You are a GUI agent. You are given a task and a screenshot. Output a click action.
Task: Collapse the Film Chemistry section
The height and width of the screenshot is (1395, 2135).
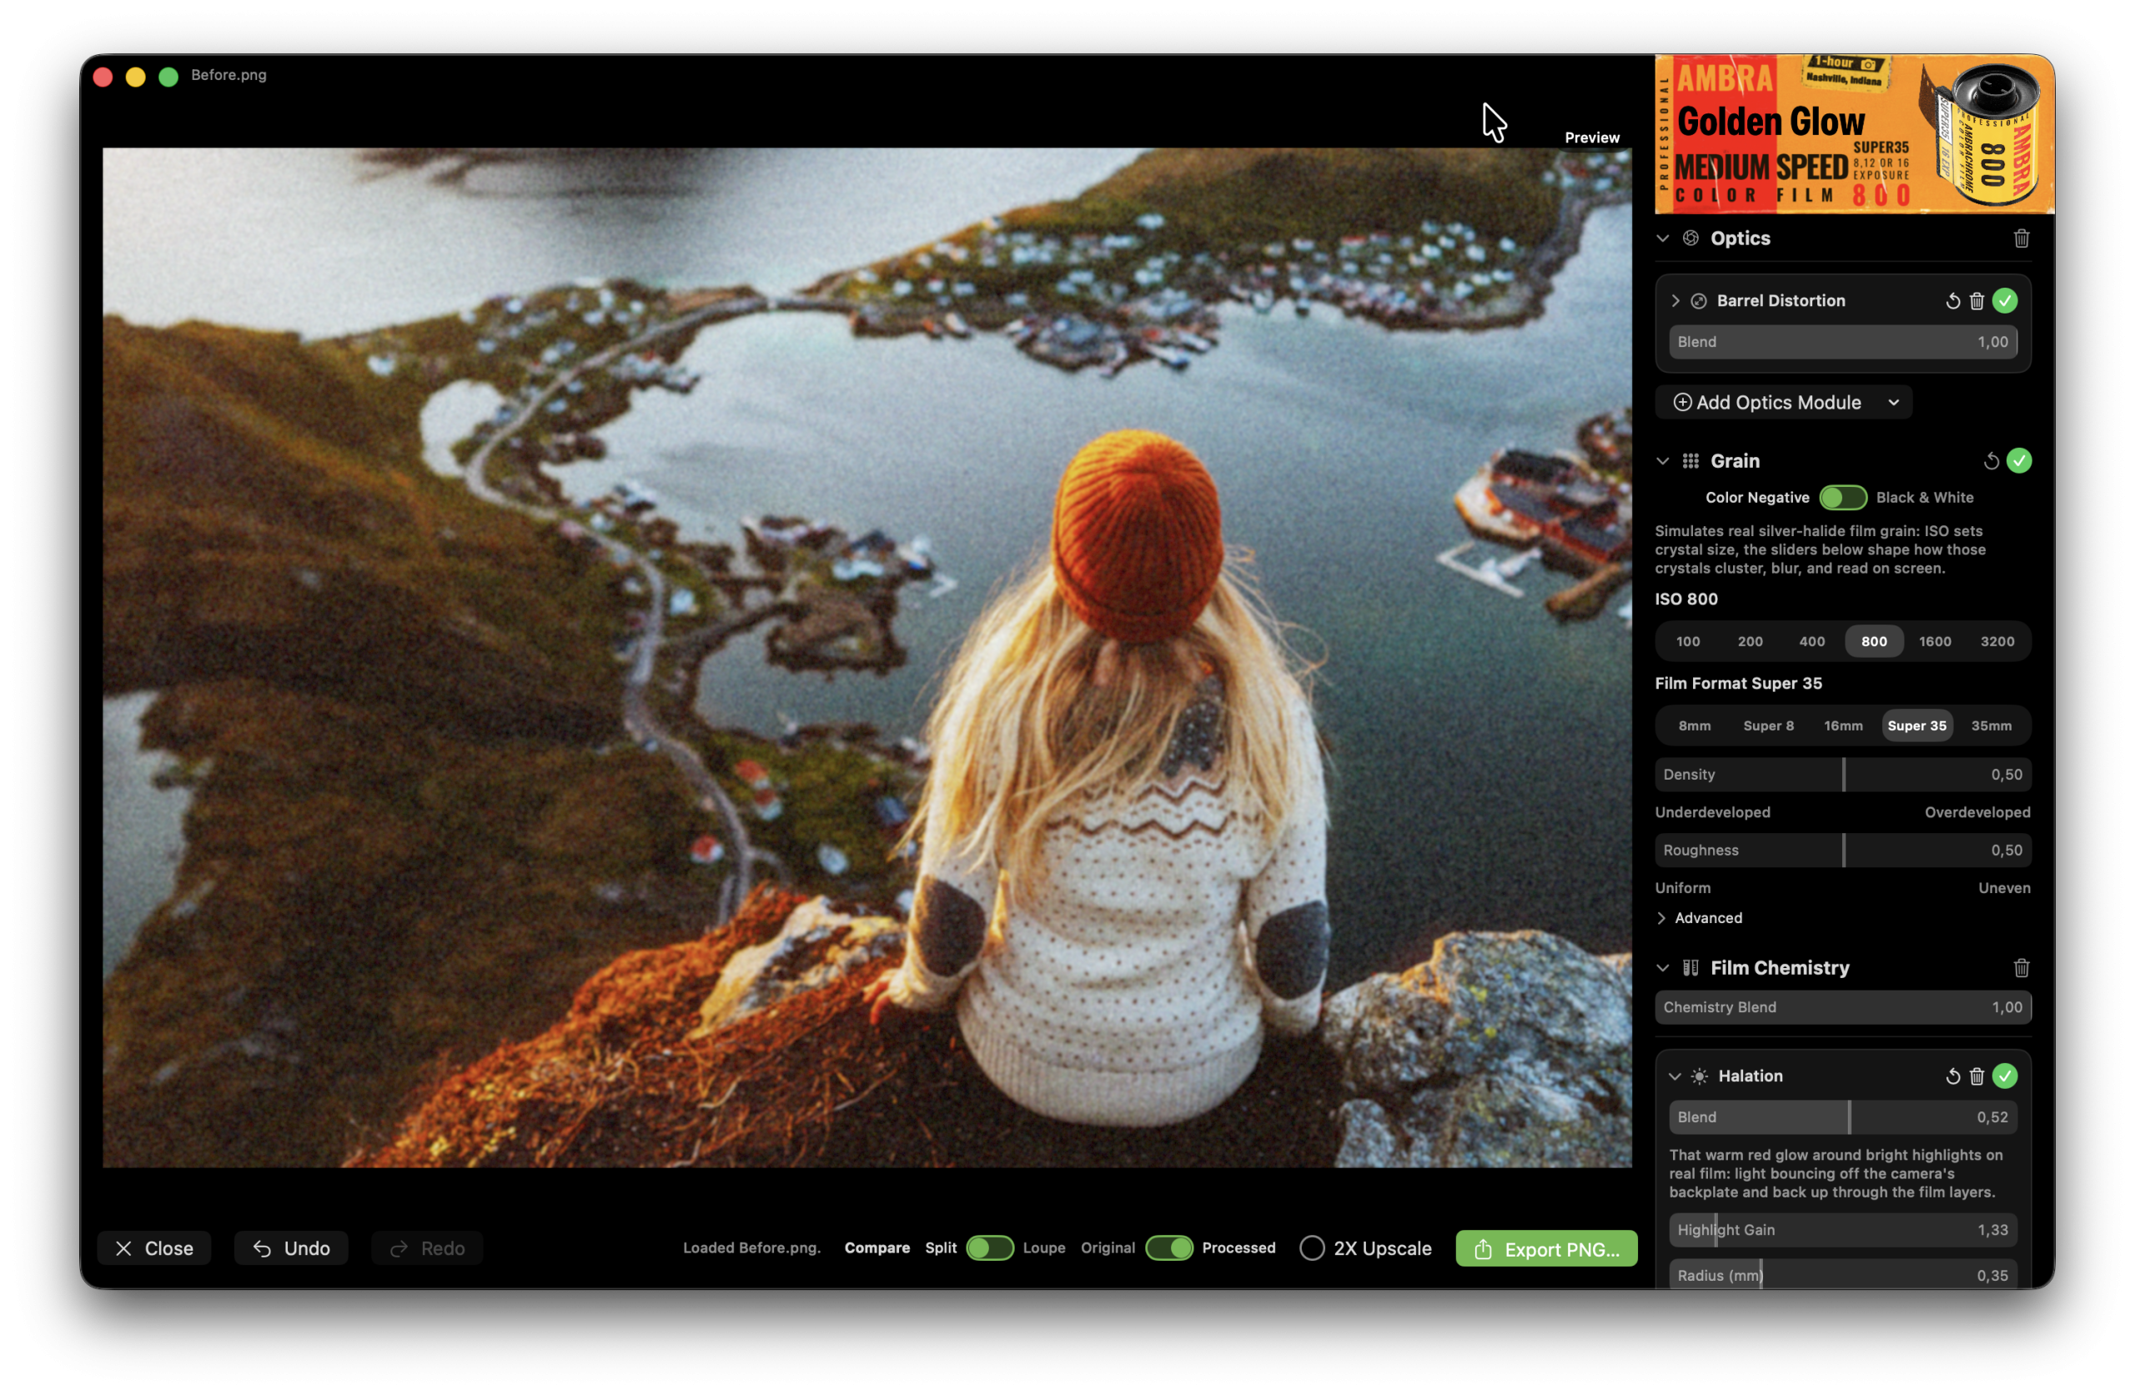[1662, 968]
